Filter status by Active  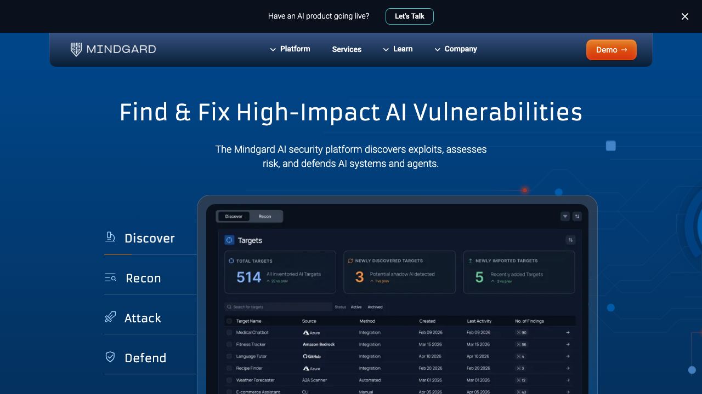[x=356, y=307]
